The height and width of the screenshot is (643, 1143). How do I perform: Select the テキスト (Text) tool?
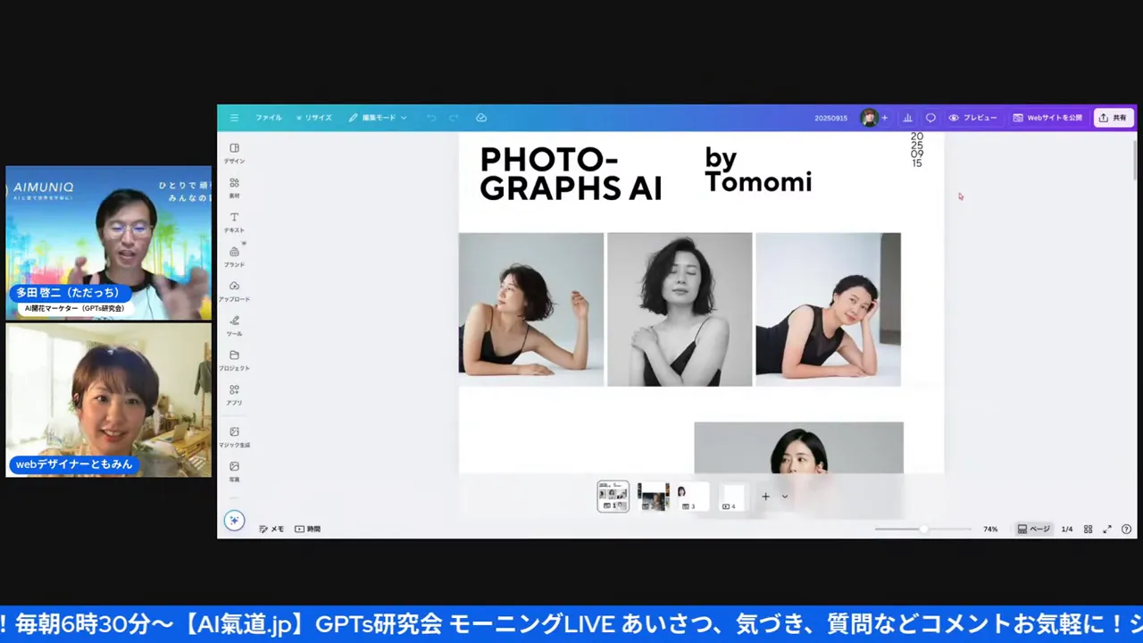click(x=234, y=221)
